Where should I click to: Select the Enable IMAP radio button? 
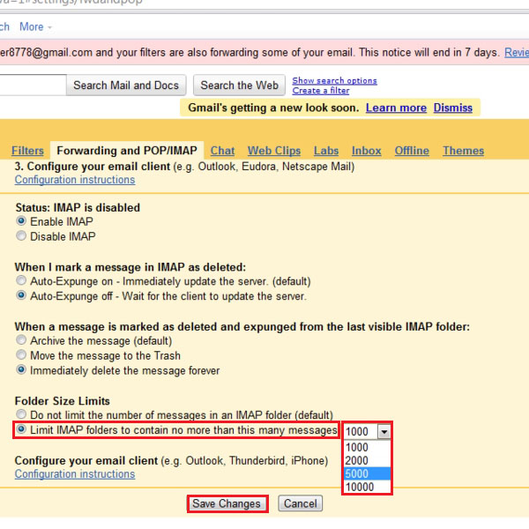(21, 221)
